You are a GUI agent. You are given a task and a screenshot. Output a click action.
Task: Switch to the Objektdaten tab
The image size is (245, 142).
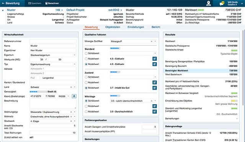113,27
